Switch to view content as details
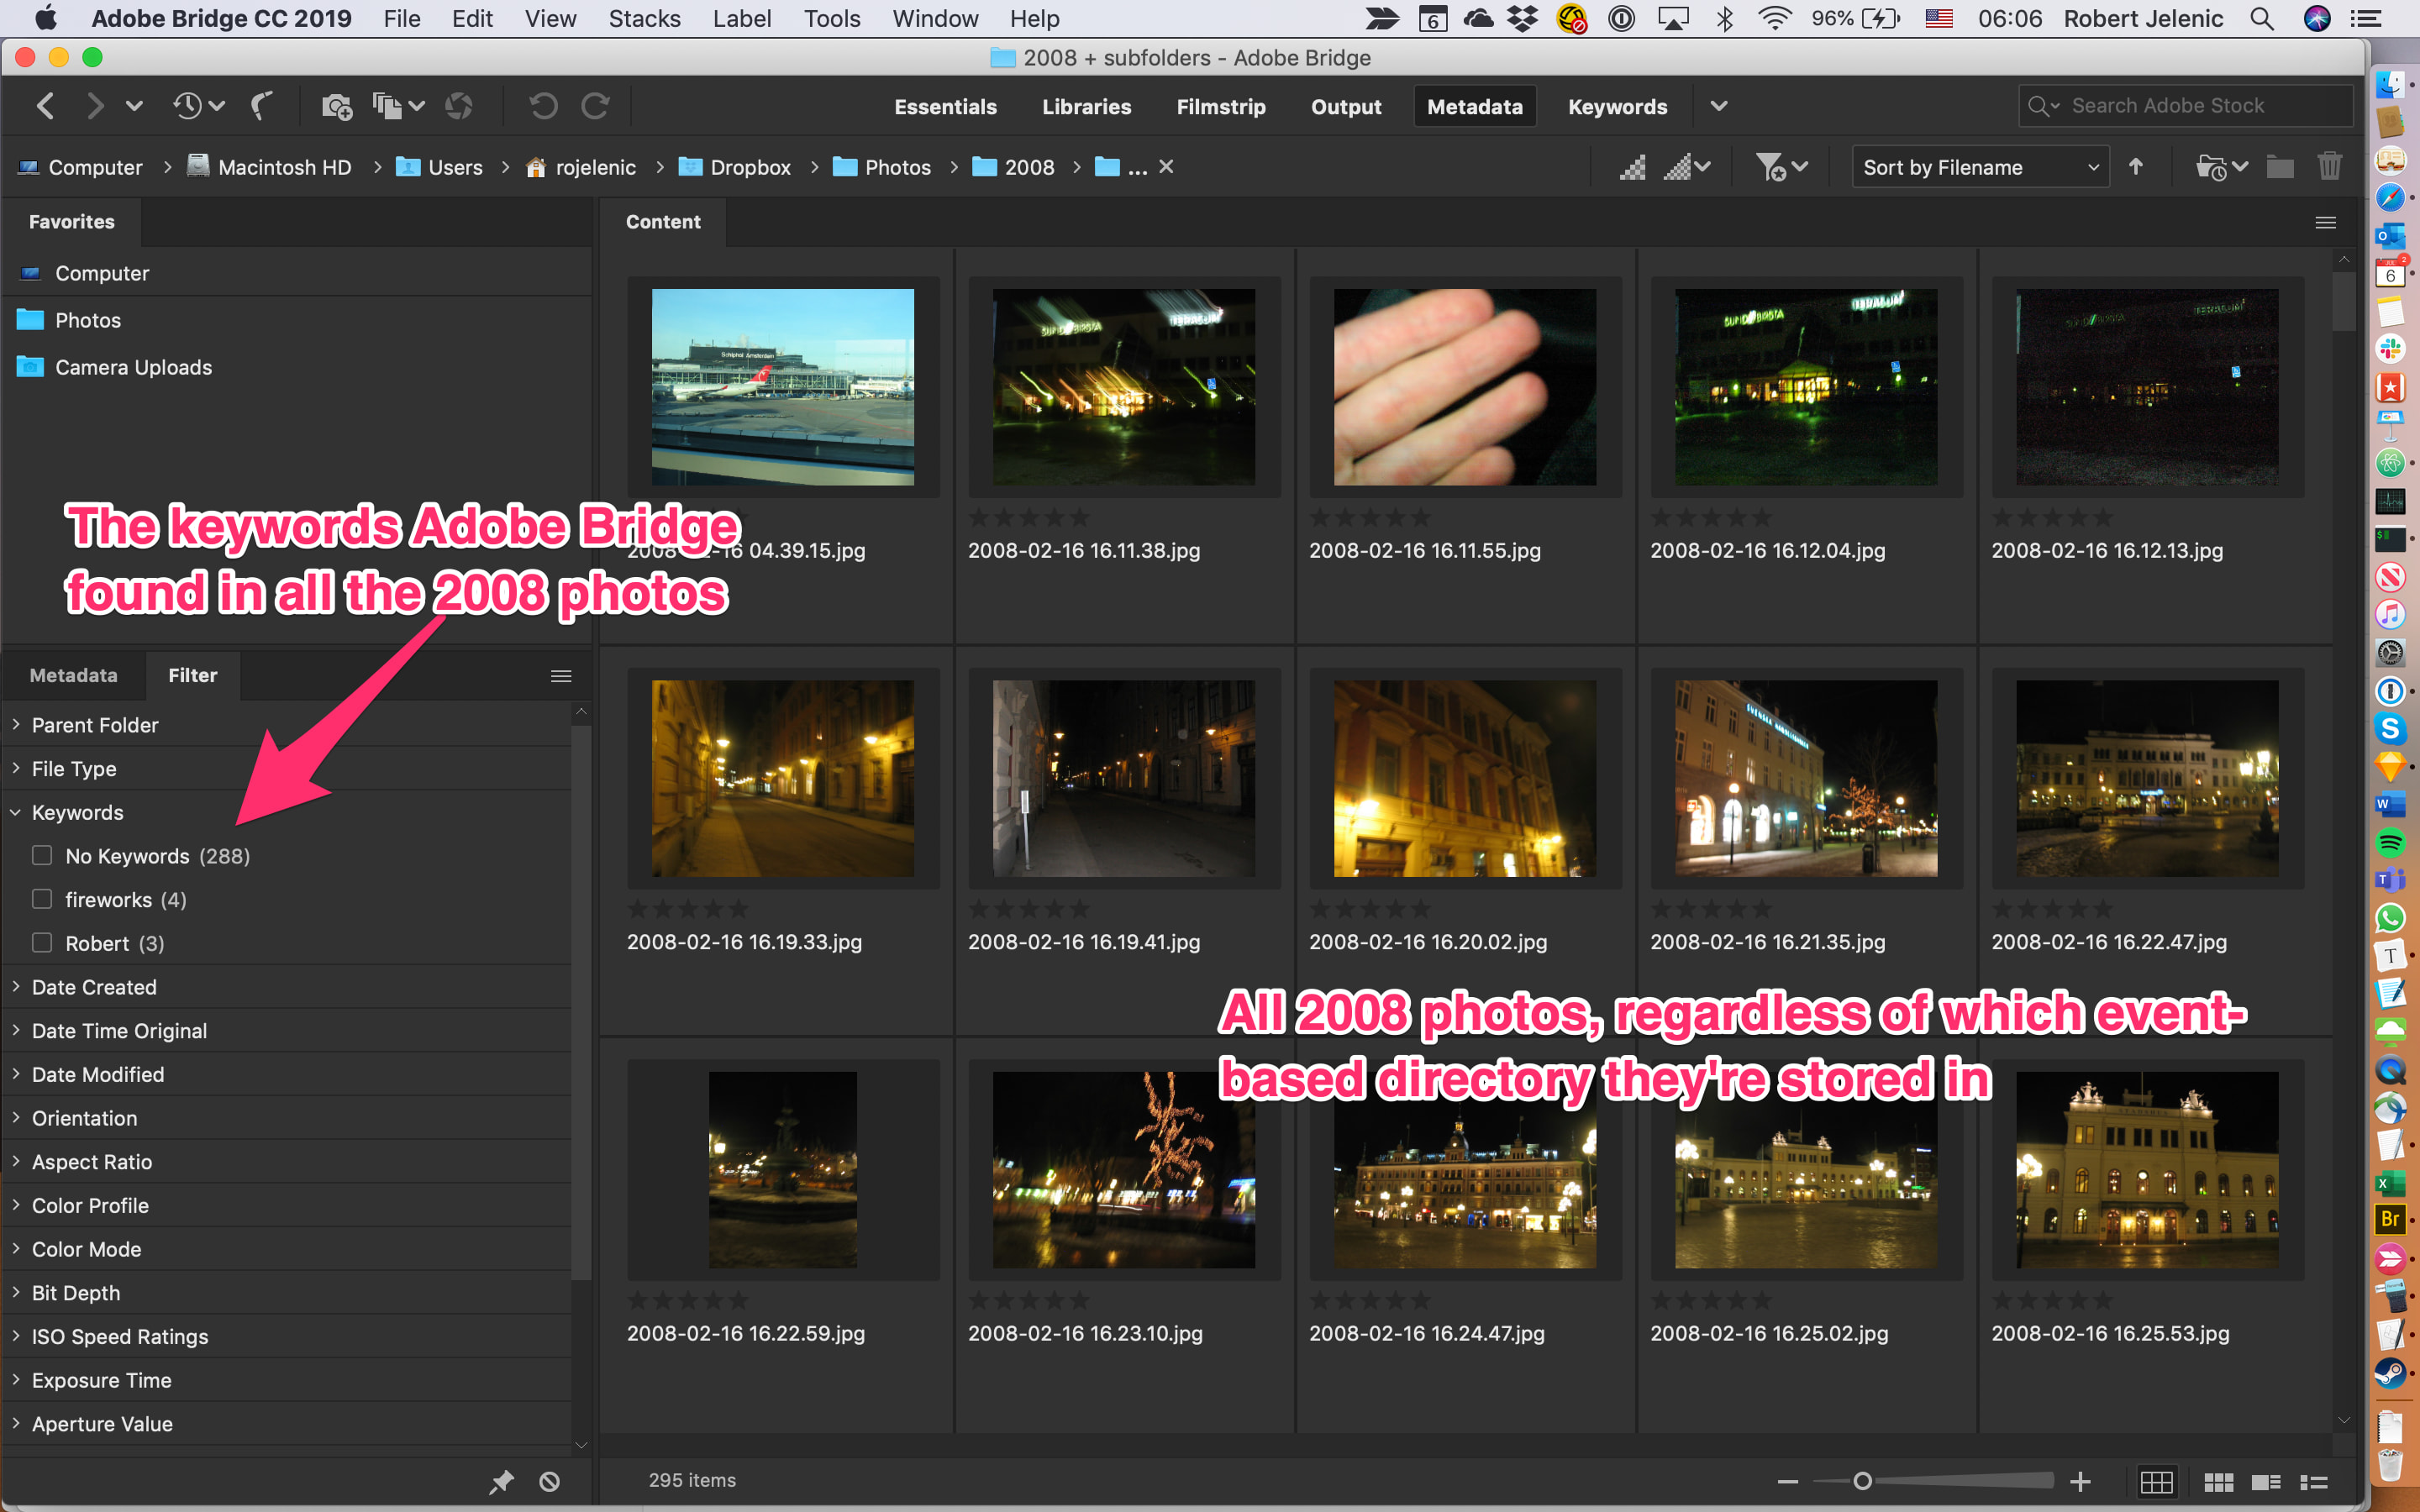This screenshot has width=2420, height=1512. [2266, 1481]
